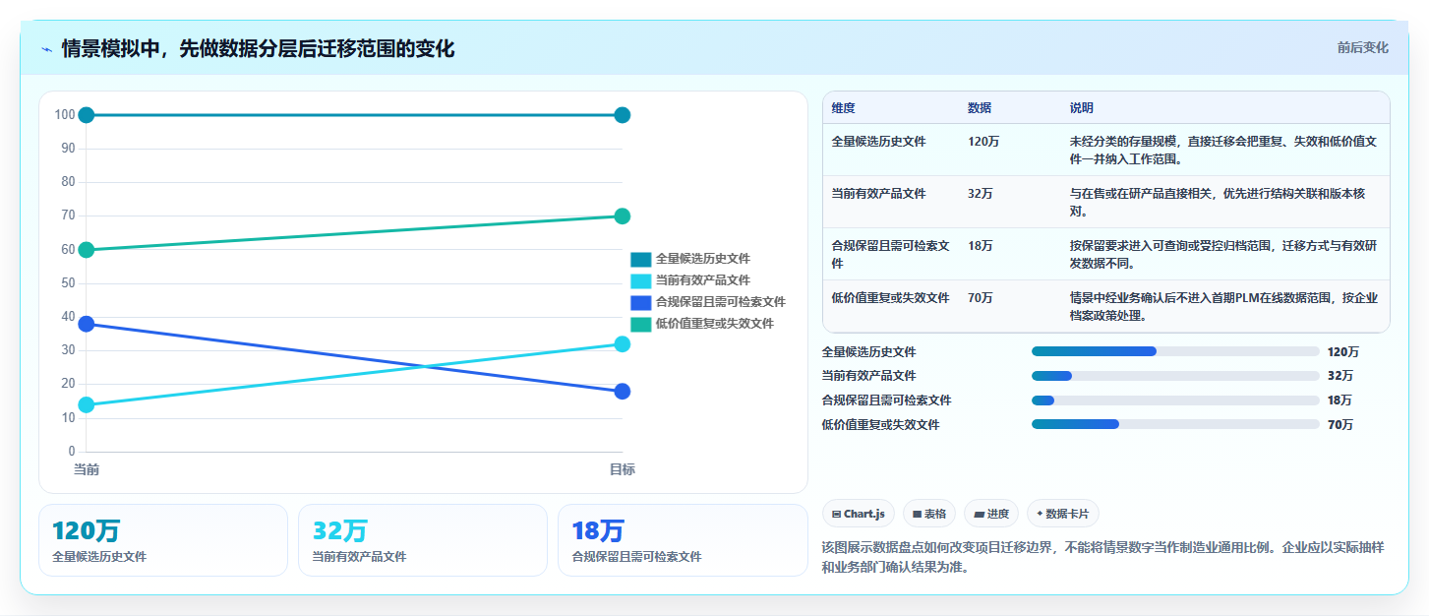Image resolution: width=1429 pixels, height=616 pixels.
Task: Click the 数据卡片 tag chip
Action: [1062, 514]
